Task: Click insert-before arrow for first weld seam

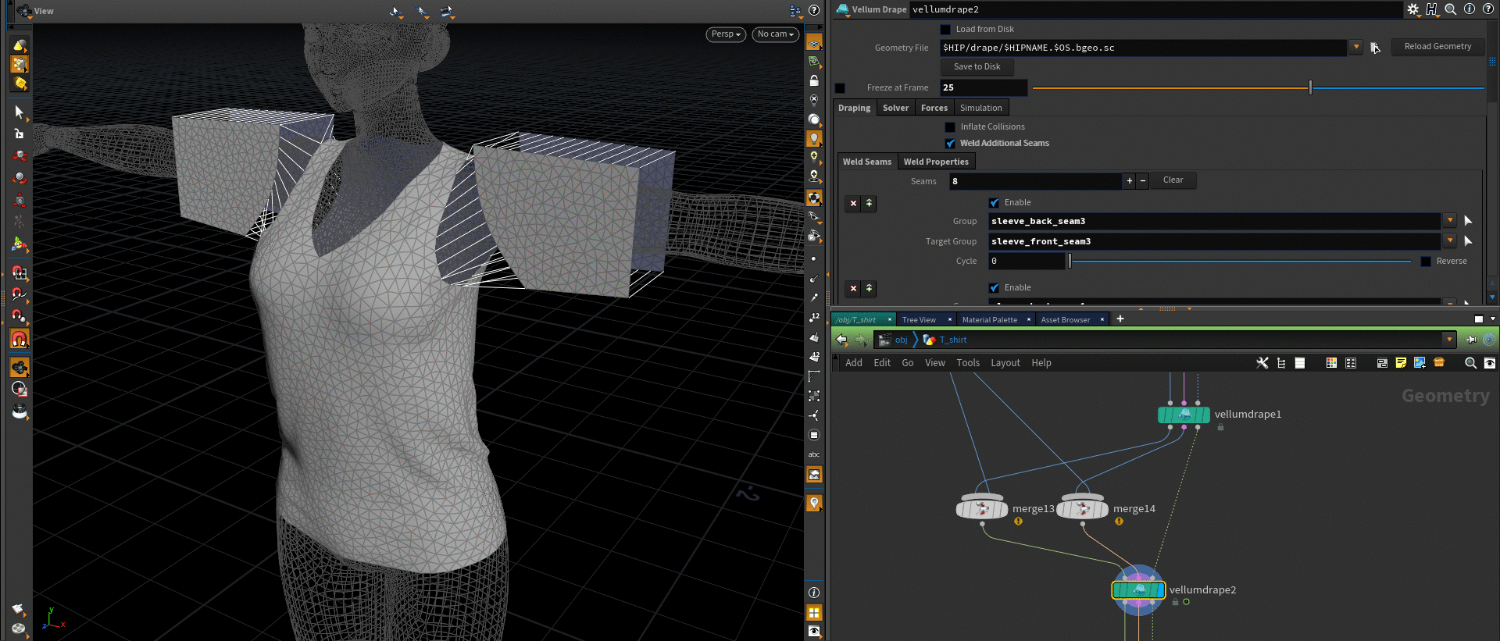Action: (x=869, y=203)
